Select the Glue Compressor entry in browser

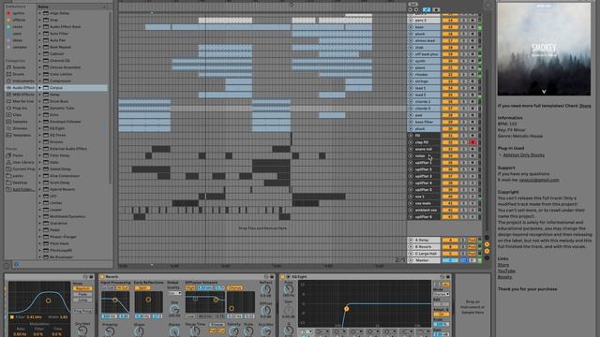[65, 176]
